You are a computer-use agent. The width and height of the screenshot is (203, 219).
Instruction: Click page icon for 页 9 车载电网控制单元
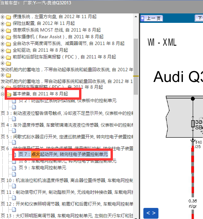[x=14, y=168]
